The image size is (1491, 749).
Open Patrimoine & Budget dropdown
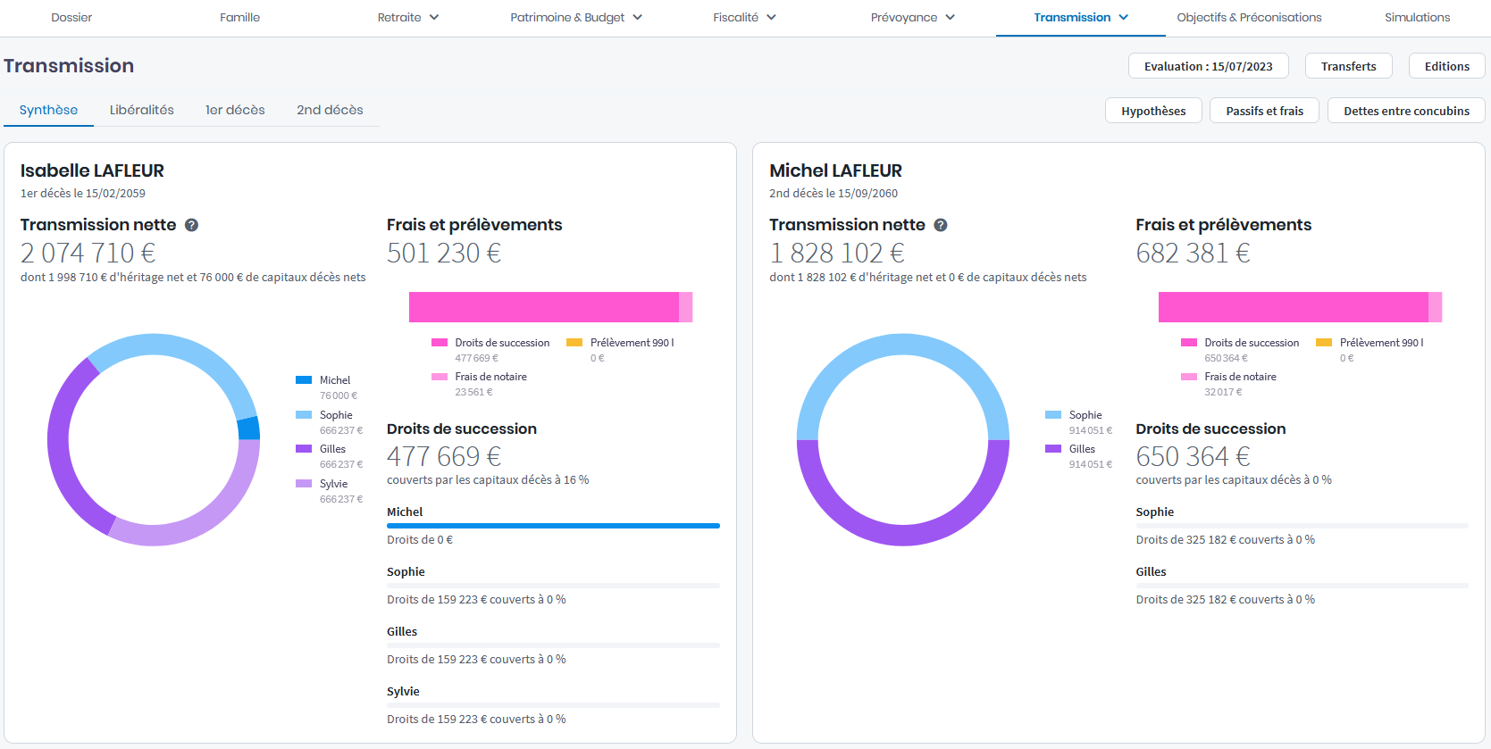[x=575, y=18]
